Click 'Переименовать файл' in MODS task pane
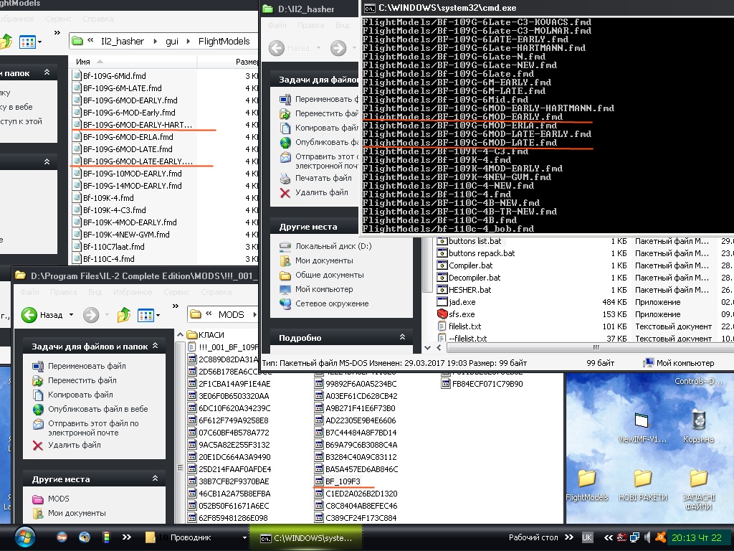 [86, 366]
